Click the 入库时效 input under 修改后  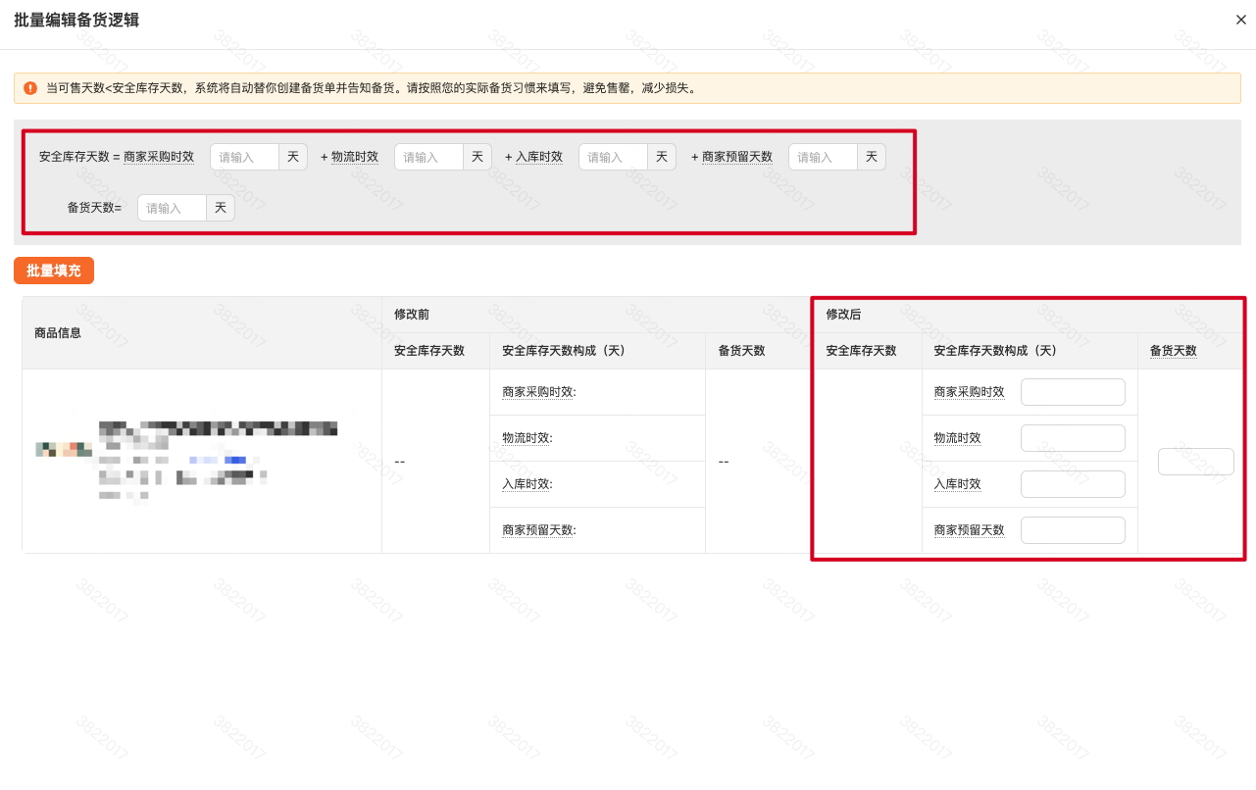(1073, 483)
